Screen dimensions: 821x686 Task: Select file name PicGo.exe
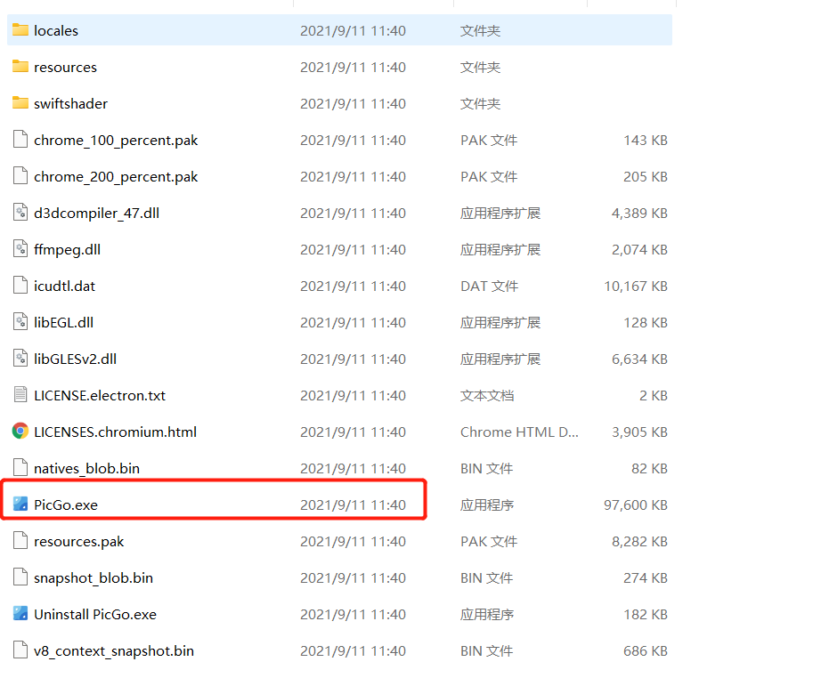(66, 505)
